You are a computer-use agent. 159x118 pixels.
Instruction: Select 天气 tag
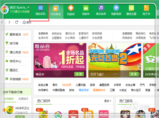[x=142, y=85]
